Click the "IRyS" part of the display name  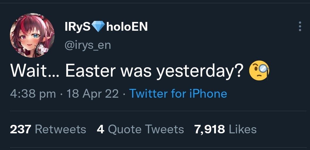(x=78, y=27)
